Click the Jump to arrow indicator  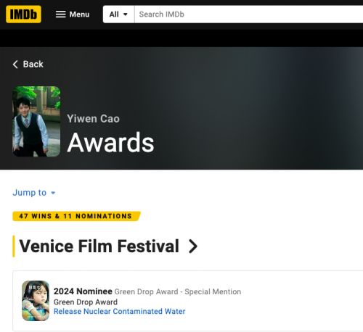coord(53,193)
